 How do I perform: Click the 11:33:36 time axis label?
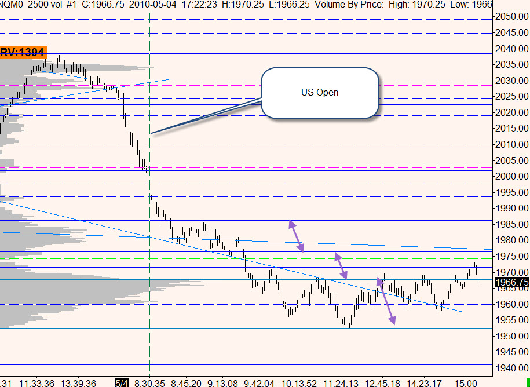coord(36,383)
